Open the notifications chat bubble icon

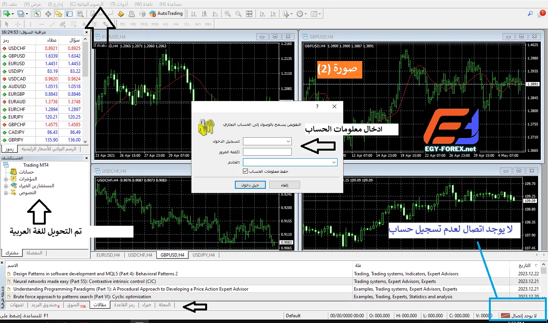tap(542, 13)
